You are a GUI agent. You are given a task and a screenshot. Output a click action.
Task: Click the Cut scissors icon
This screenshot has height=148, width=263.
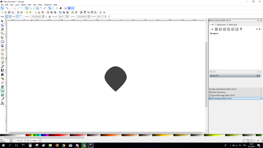[39, 12]
